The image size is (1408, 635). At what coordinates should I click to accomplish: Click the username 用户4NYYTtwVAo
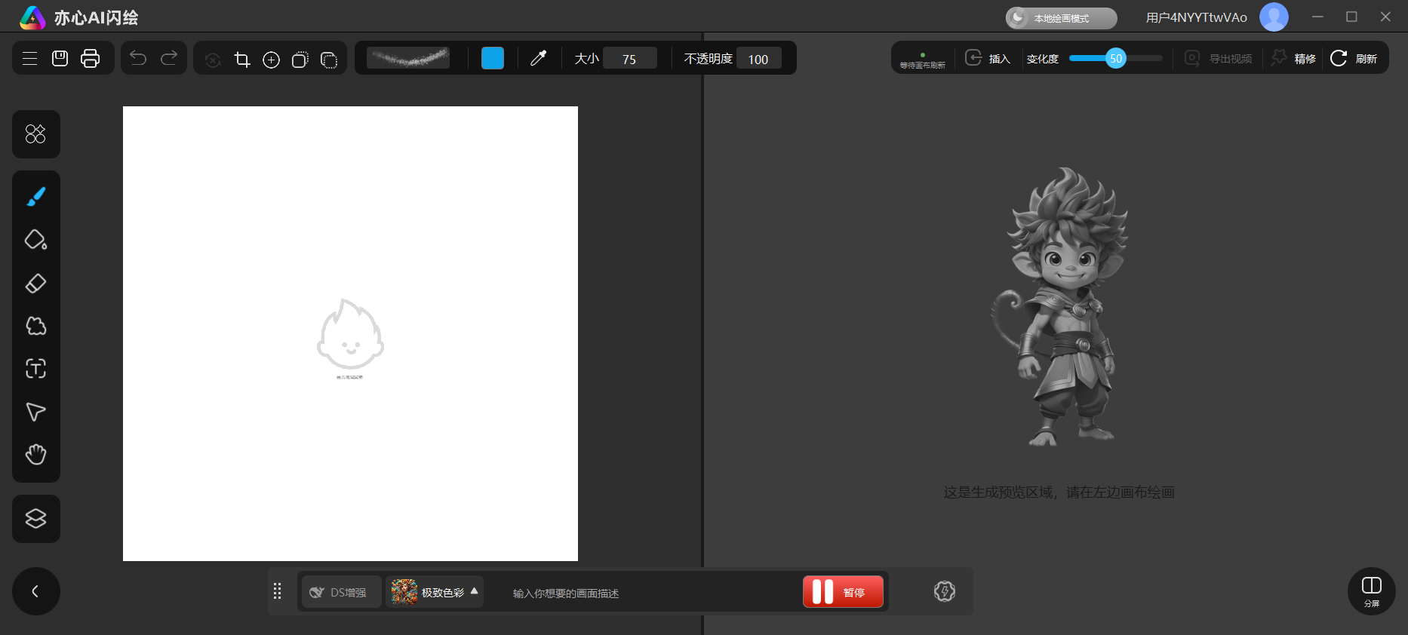point(1196,17)
